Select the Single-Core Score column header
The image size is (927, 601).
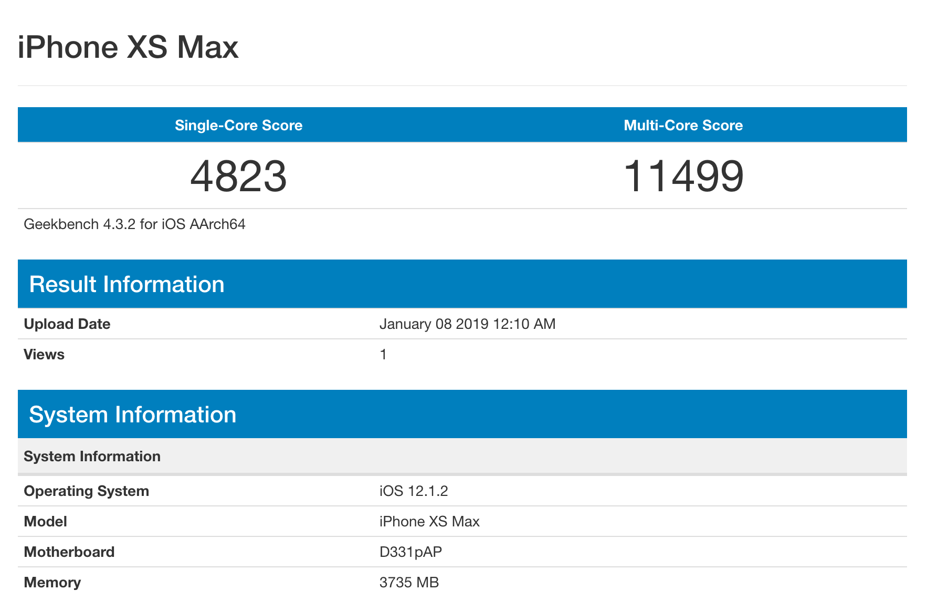click(238, 125)
